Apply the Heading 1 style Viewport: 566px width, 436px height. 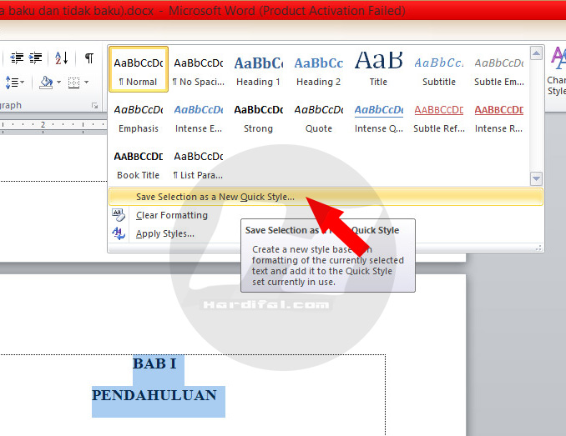tap(259, 69)
